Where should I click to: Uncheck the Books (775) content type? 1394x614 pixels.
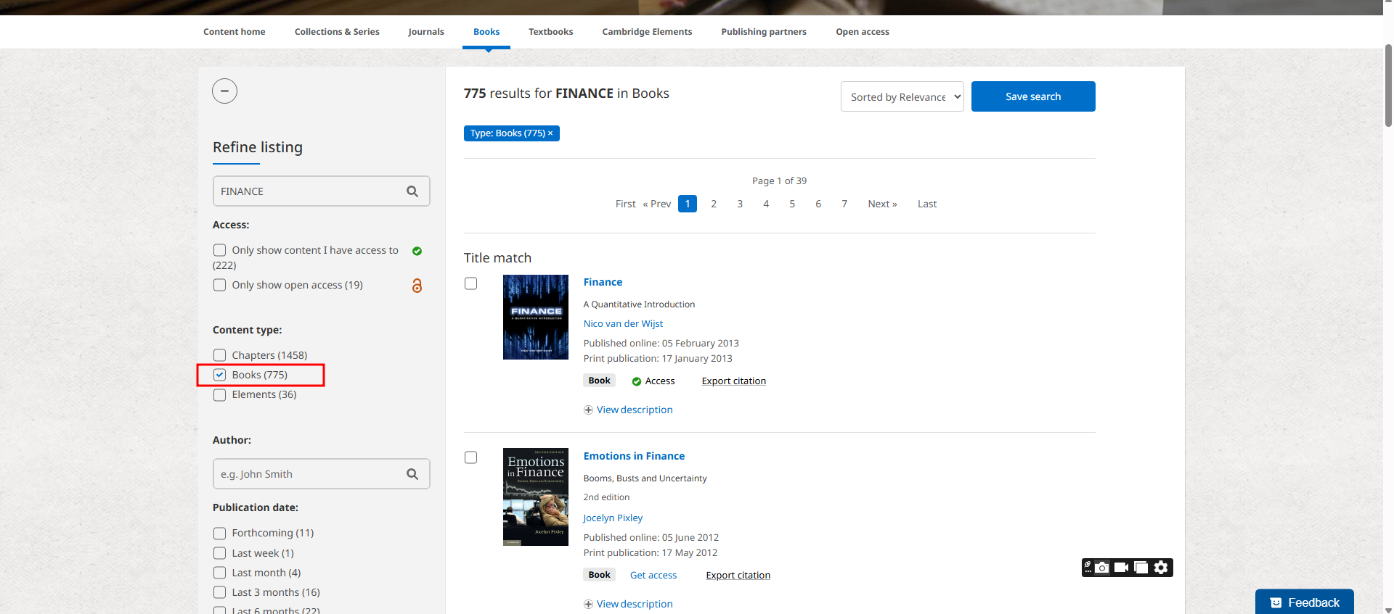click(x=220, y=375)
